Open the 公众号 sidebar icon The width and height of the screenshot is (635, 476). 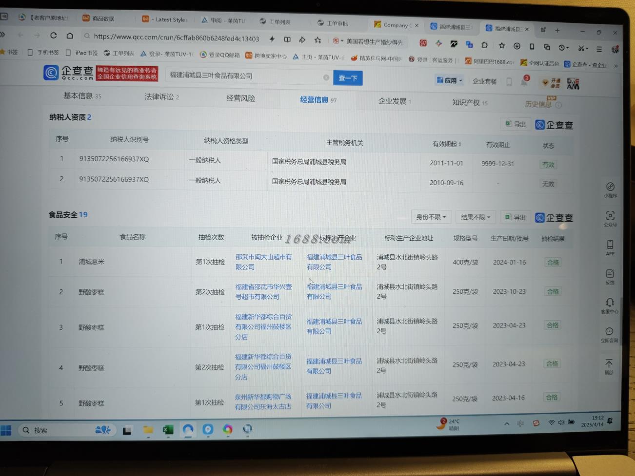pyautogui.click(x=610, y=219)
